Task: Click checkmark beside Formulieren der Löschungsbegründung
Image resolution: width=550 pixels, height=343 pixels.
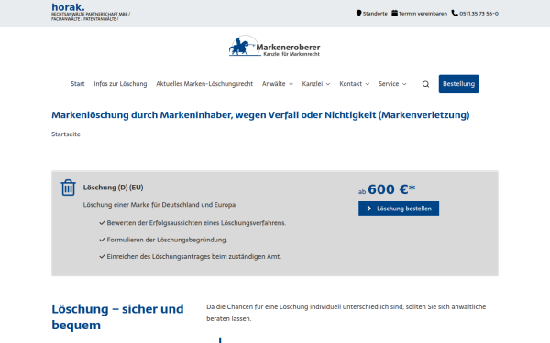Action: (102, 240)
